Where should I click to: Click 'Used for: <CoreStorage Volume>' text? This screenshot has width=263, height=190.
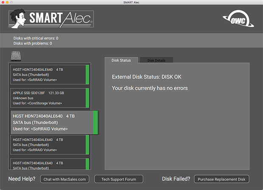click(37, 103)
